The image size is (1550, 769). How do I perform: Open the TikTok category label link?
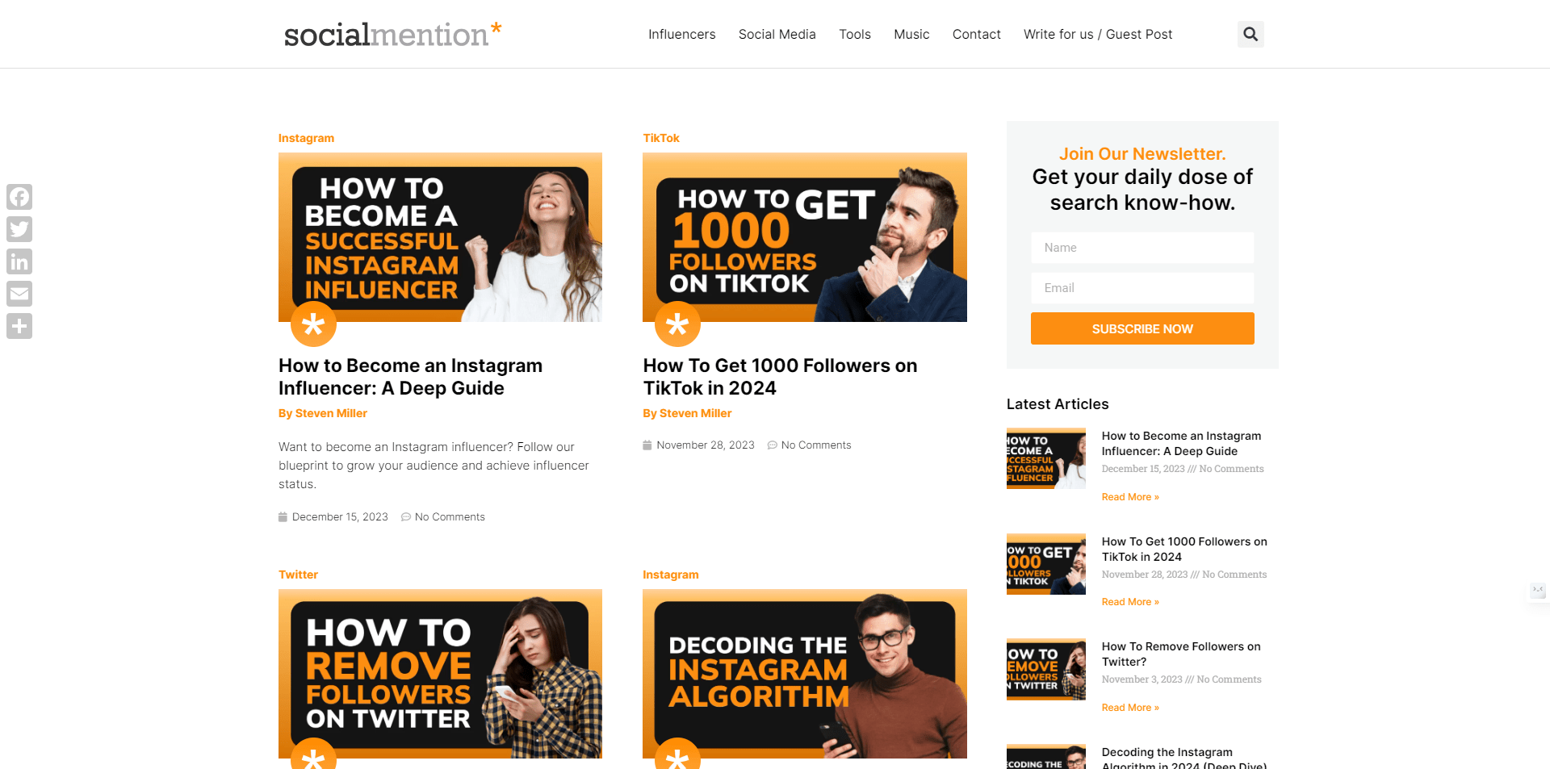(661, 138)
